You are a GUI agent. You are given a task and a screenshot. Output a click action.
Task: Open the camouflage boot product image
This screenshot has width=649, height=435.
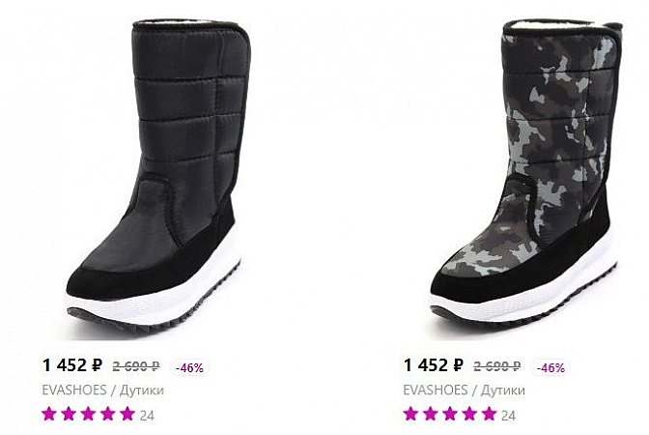pos(521,174)
